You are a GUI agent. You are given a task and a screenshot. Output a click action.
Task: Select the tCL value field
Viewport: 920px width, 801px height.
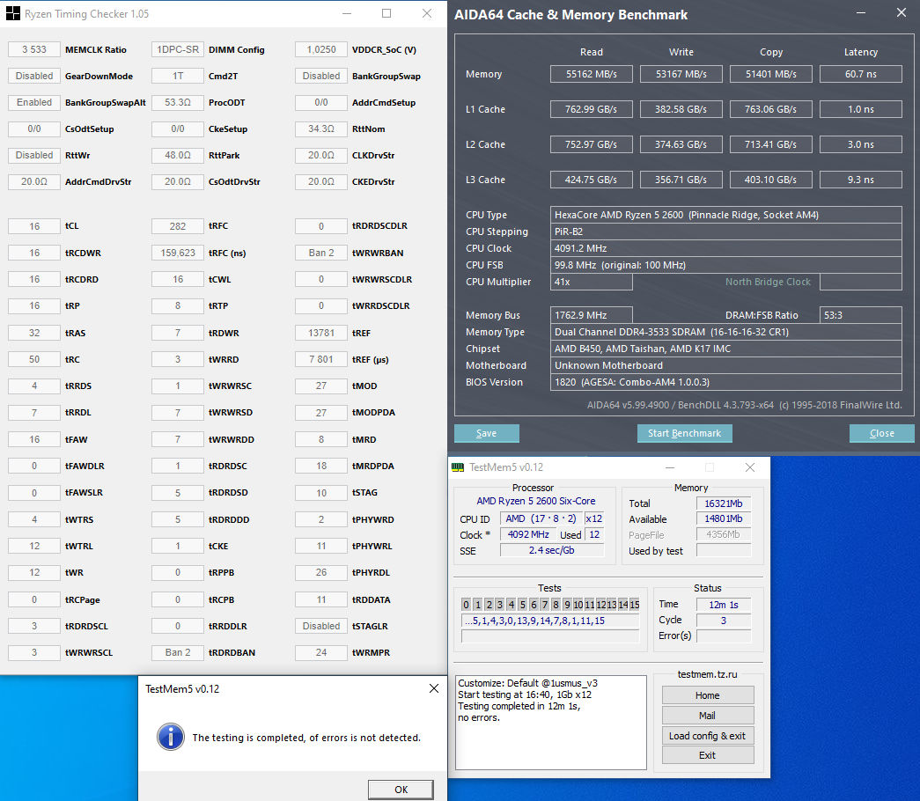point(34,226)
